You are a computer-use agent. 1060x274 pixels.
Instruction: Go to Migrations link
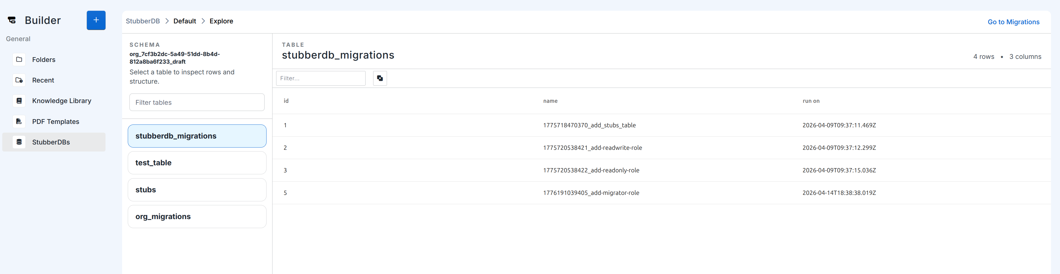(x=1013, y=22)
